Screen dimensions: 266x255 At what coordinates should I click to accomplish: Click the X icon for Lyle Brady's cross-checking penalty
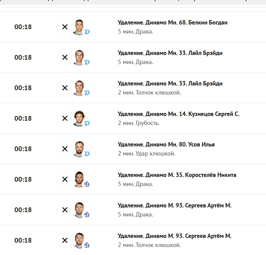[65, 88]
